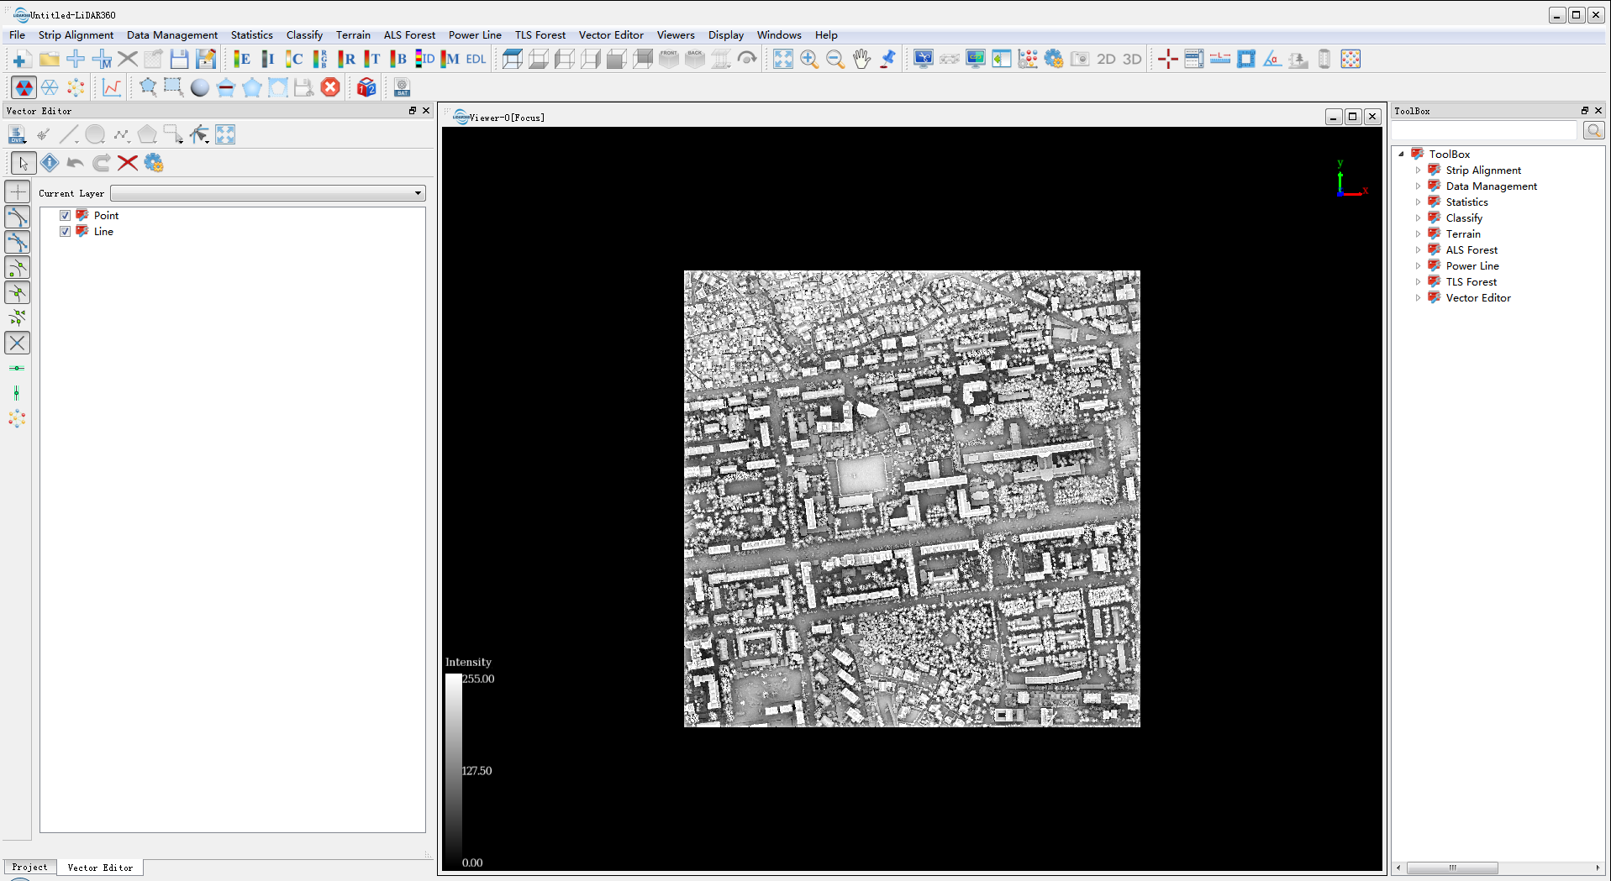Switch viewer to Front view
The width and height of the screenshot is (1611, 881).
point(669,59)
